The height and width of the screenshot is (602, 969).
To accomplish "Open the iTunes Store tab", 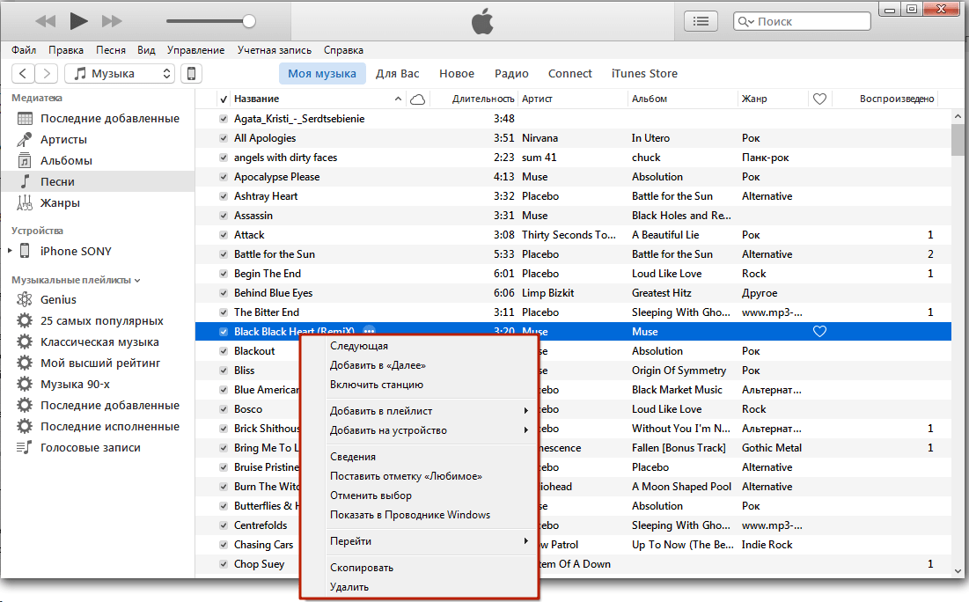I will click(644, 74).
